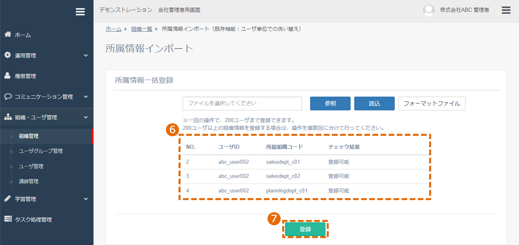The width and height of the screenshot is (519, 245).
Task: Click 株式会社ABC 管理者 user name
Action: (465, 10)
